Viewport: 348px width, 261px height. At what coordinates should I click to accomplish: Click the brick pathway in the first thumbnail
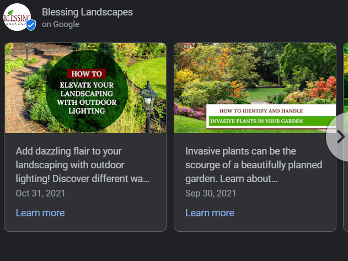17,98
